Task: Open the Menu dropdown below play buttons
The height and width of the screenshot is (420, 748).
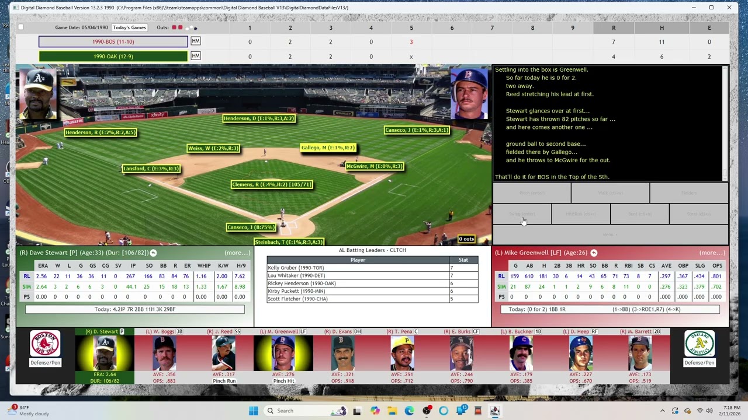Action: (611, 235)
